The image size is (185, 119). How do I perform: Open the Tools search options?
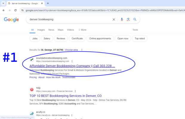point(135,30)
